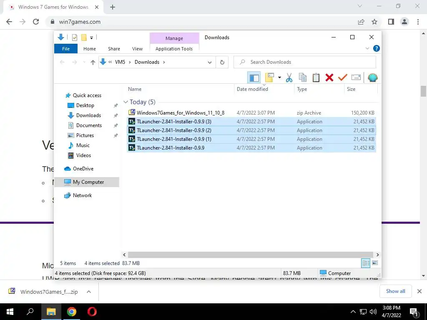Click the VM5 breadcrumb in address bar
Image resolution: width=427 pixels, height=320 pixels.
pyautogui.click(x=120, y=62)
